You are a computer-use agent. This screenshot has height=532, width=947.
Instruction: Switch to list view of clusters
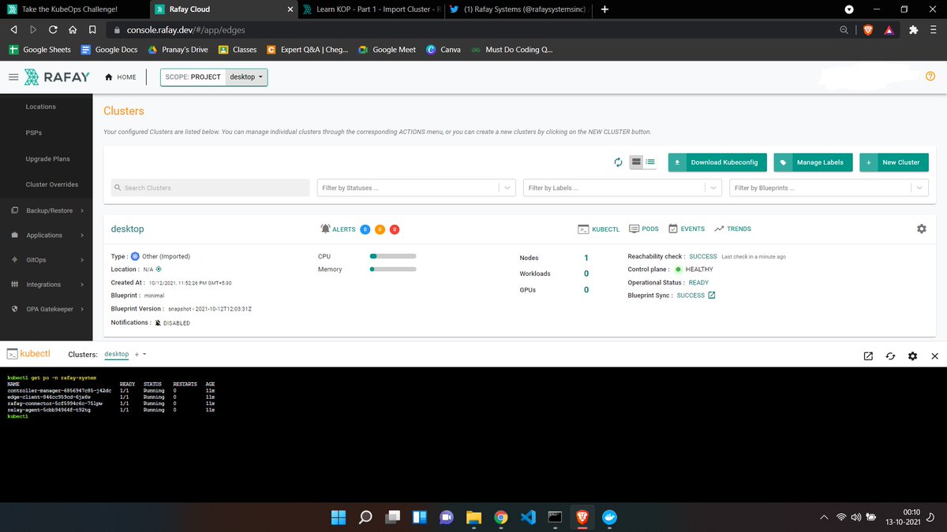(650, 162)
